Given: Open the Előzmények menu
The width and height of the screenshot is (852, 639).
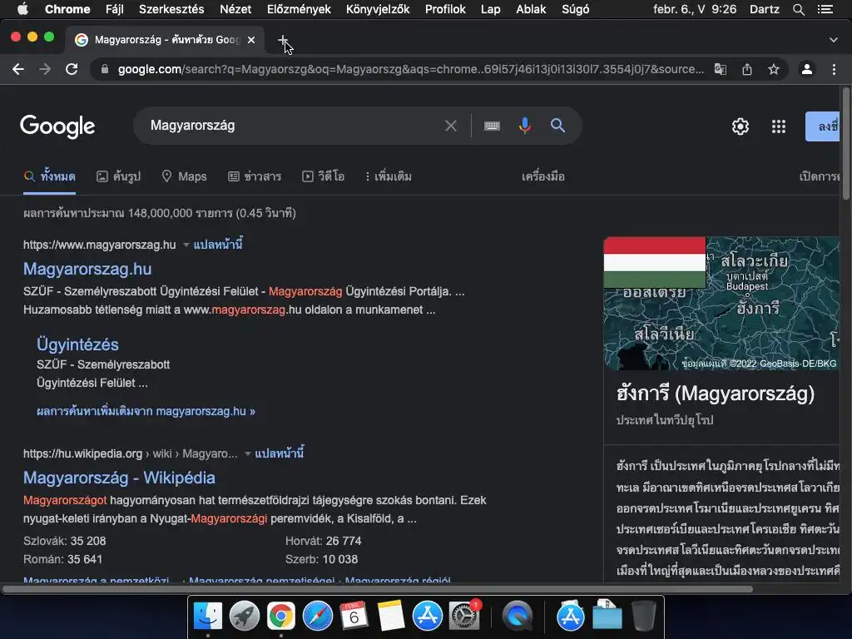Looking at the screenshot, I should pos(299,9).
